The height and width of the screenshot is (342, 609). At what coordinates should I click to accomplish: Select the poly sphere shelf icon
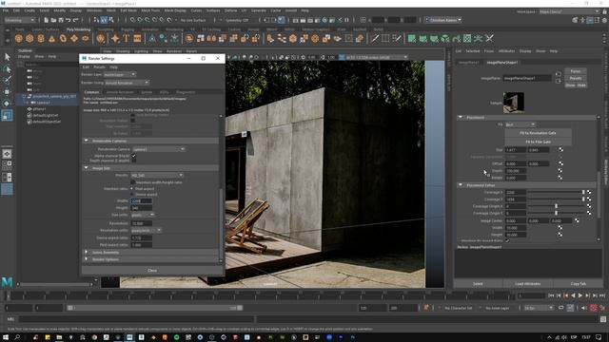click(x=19, y=38)
